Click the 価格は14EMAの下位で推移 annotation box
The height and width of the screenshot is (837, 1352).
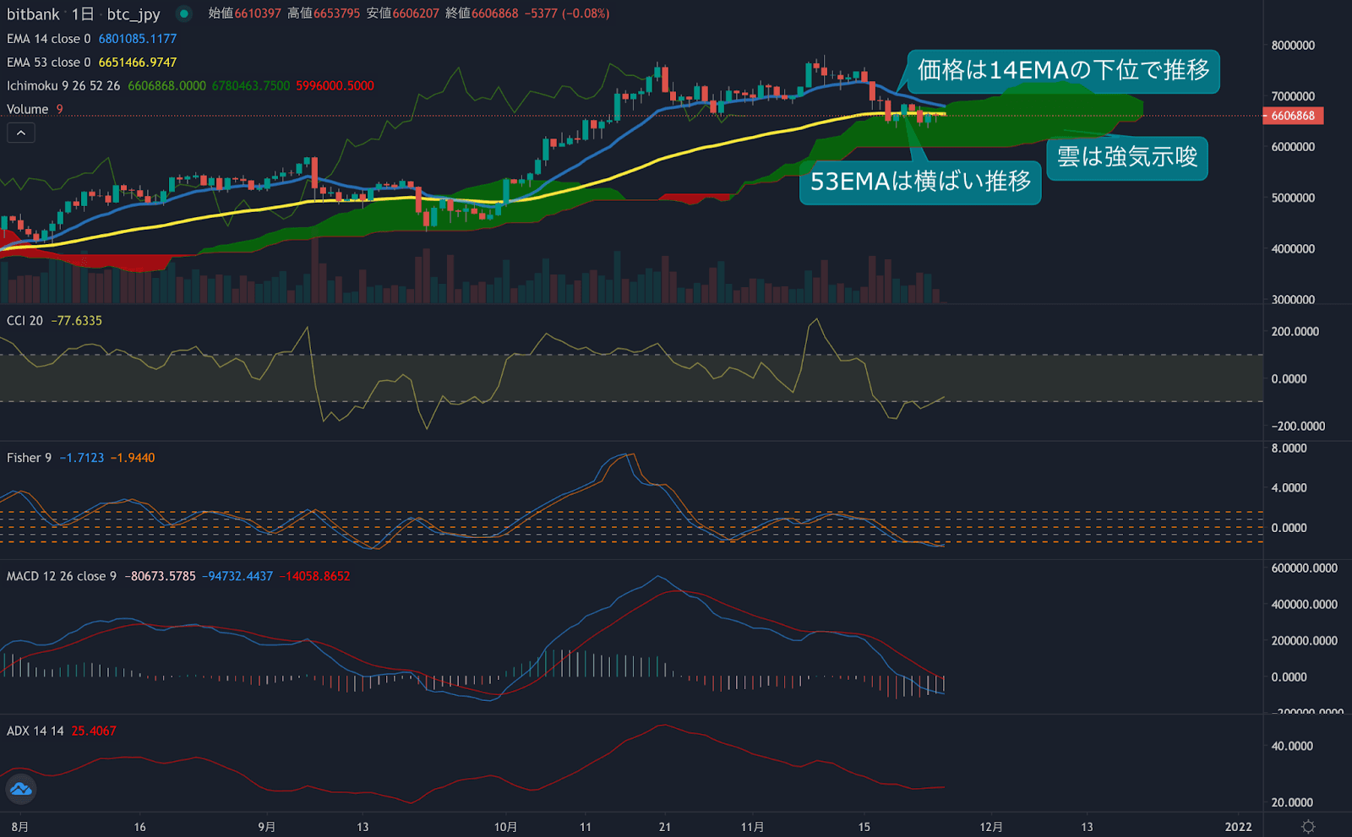point(1063,73)
